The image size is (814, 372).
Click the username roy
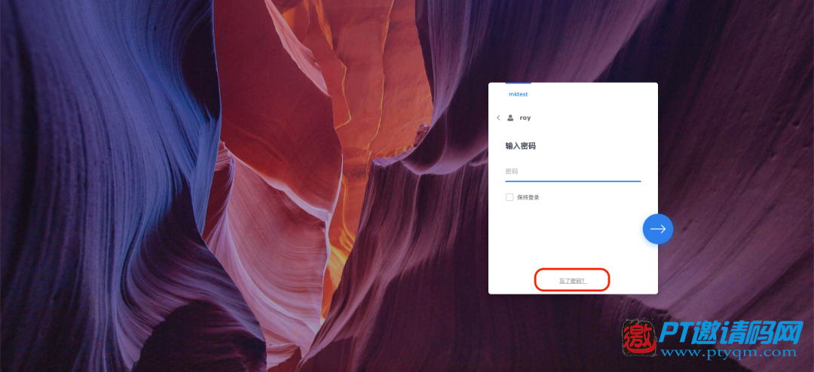point(525,117)
